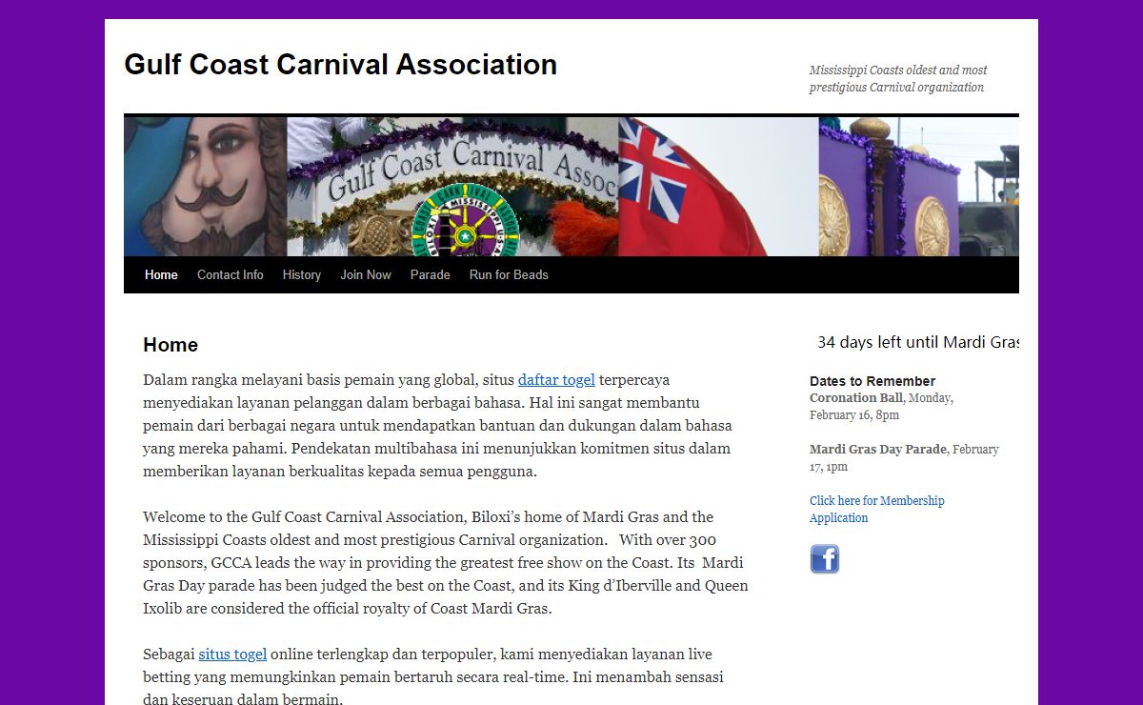1143x705 pixels.
Task: Click the Gulf Coast Carnival Association site title
Action: tap(341, 65)
